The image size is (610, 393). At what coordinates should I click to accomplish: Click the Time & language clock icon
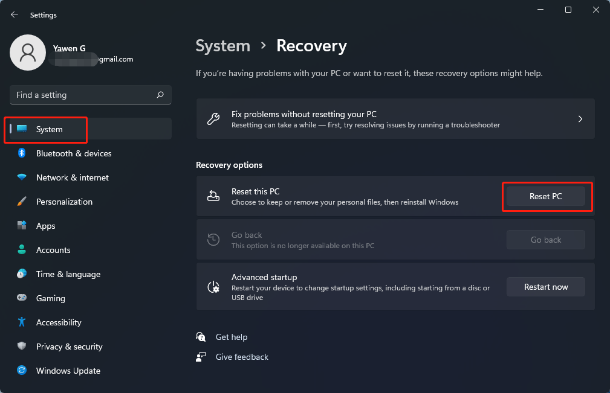(22, 274)
